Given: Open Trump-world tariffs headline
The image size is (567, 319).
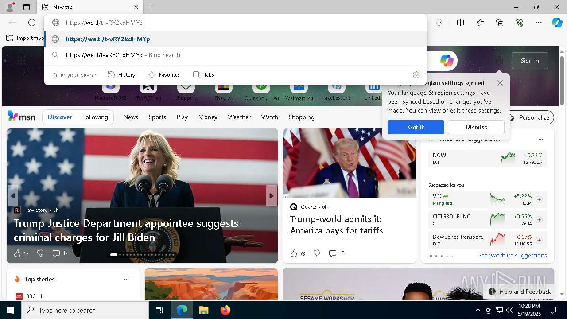Looking at the screenshot, I should pyautogui.click(x=337, y=225).
